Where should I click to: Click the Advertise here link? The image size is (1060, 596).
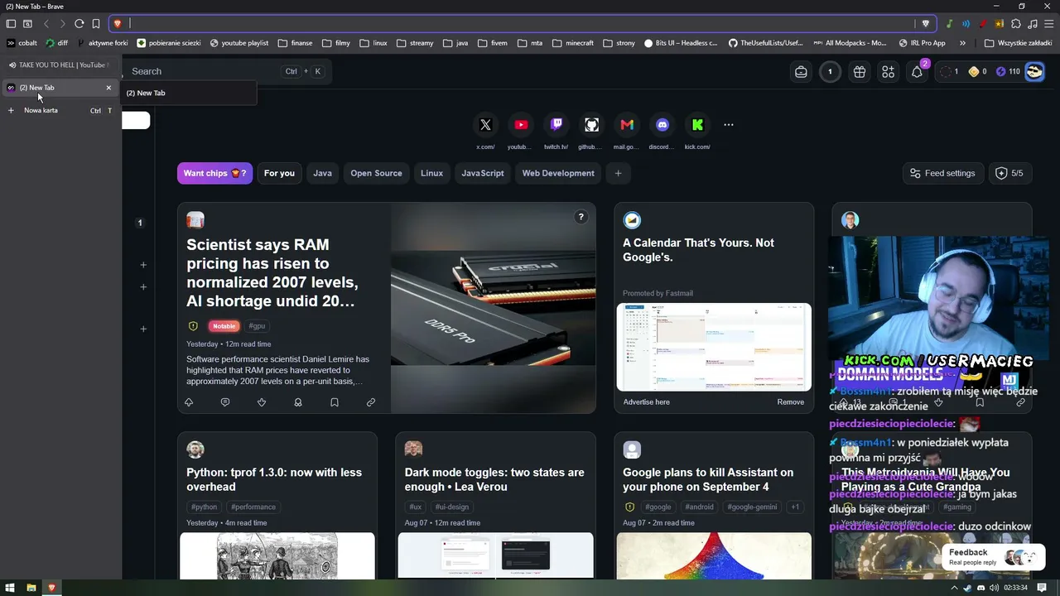[647, 402]
